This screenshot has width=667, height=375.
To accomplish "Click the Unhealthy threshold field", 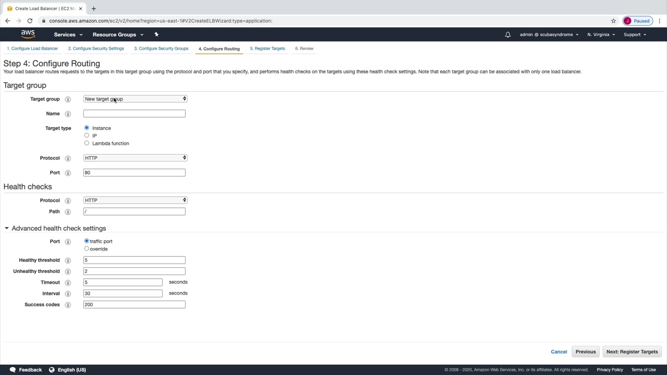I will click(x=134, y=271).
